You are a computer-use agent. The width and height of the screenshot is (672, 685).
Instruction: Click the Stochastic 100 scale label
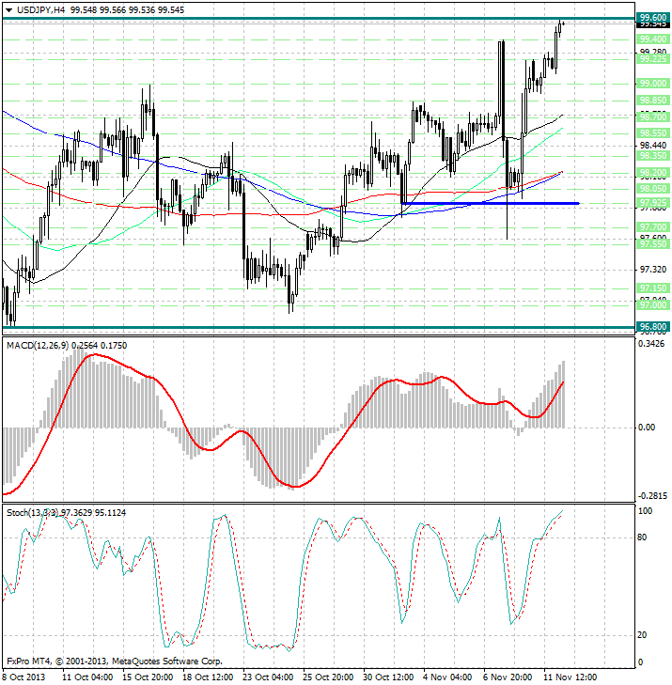pyautogui.click(x=645, y=511)
